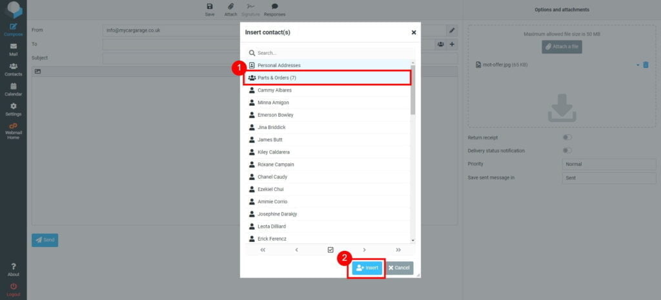
Task: Go to first page of contacts
Action: click(263, 250)
